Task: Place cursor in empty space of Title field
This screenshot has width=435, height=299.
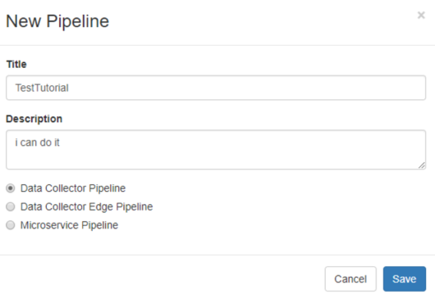Action: (247, 88)
